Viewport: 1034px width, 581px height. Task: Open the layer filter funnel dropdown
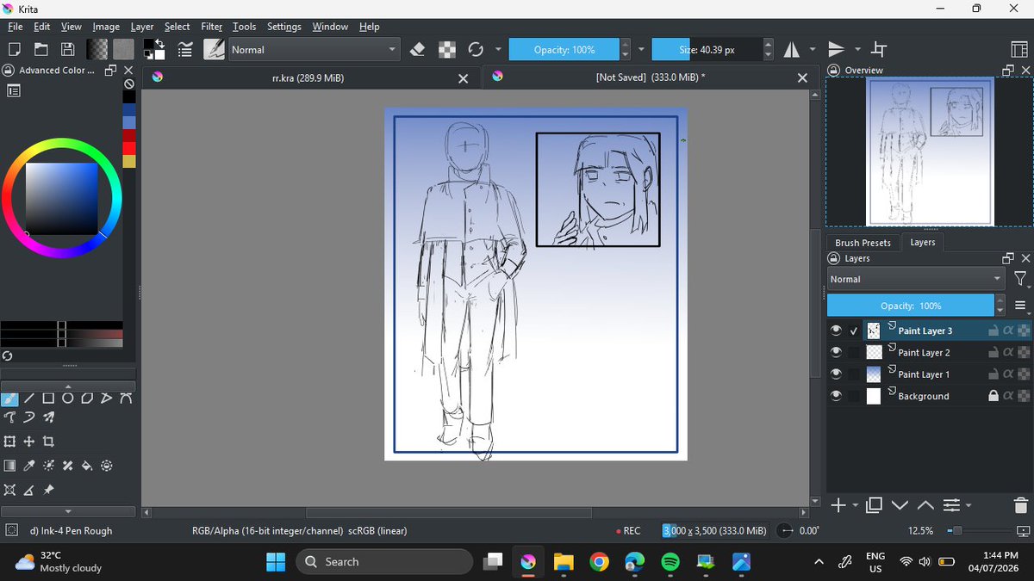1020,279
